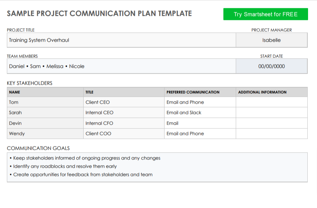Click the 00/00/0000 start date field
This screenshot has height=208, width=317.
pos(271,66)
